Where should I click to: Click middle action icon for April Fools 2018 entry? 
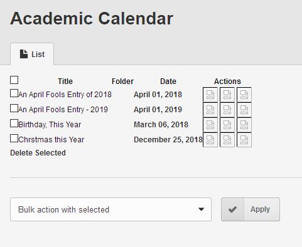coord(227,95)
